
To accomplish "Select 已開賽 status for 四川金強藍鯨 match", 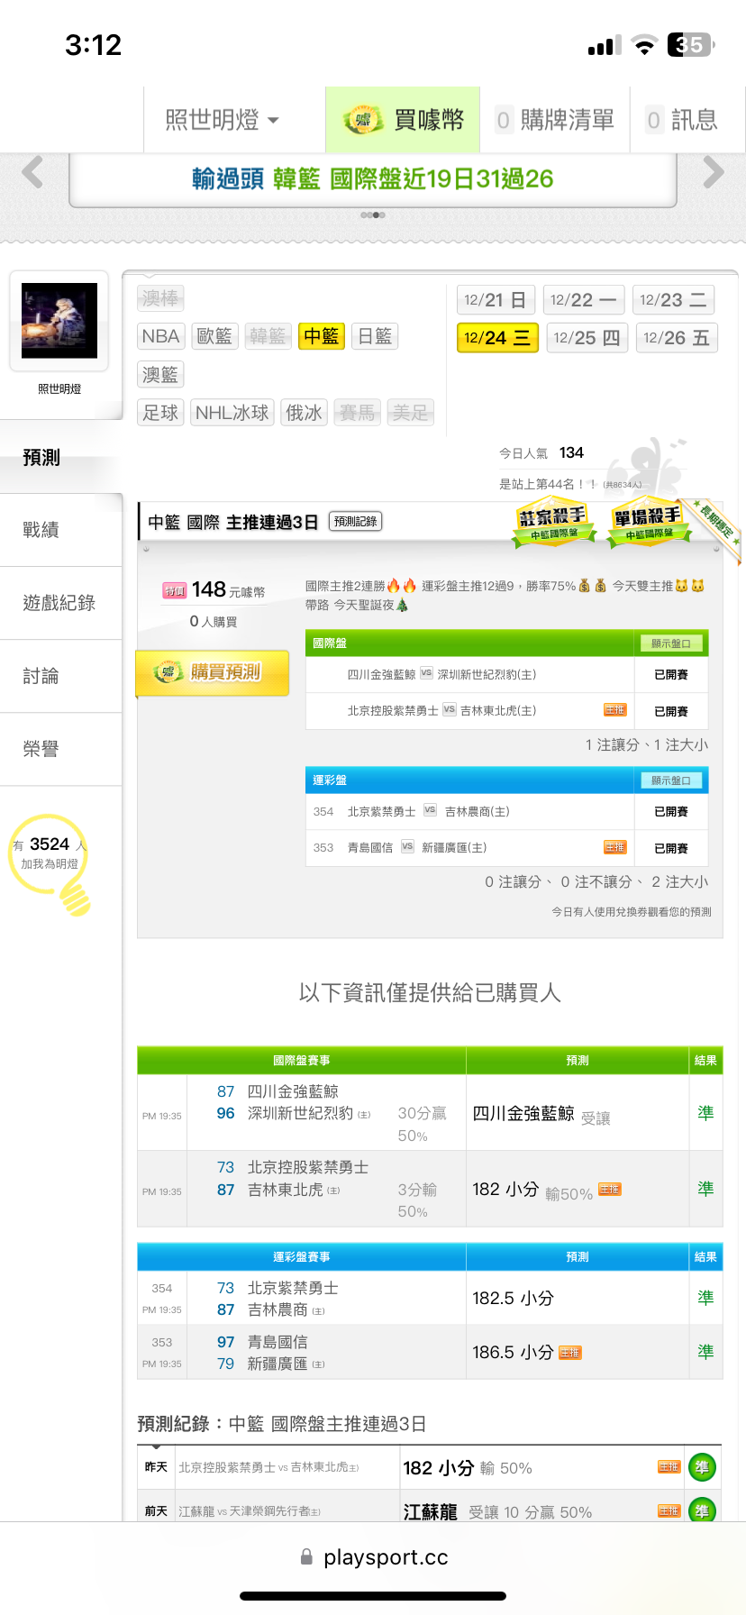I will coord(671,674).
